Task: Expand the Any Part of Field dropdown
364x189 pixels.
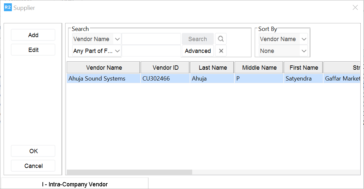Action: pos(117,51)
